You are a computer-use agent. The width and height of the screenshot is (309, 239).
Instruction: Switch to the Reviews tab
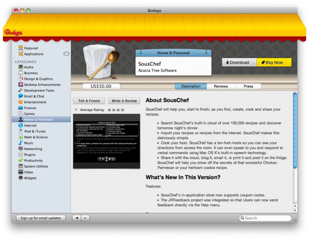coord(221,86)
